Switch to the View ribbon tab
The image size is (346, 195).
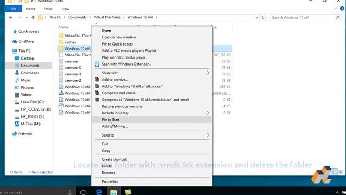[65, 9]
